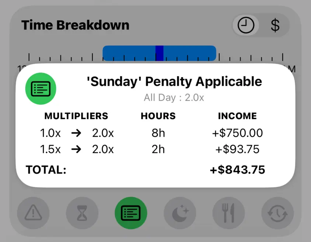
Task: Open the recurring-hours rotating clock icon
Action: coord(277,213)
